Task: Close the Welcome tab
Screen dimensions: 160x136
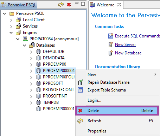Action: (x=119, y=5)
